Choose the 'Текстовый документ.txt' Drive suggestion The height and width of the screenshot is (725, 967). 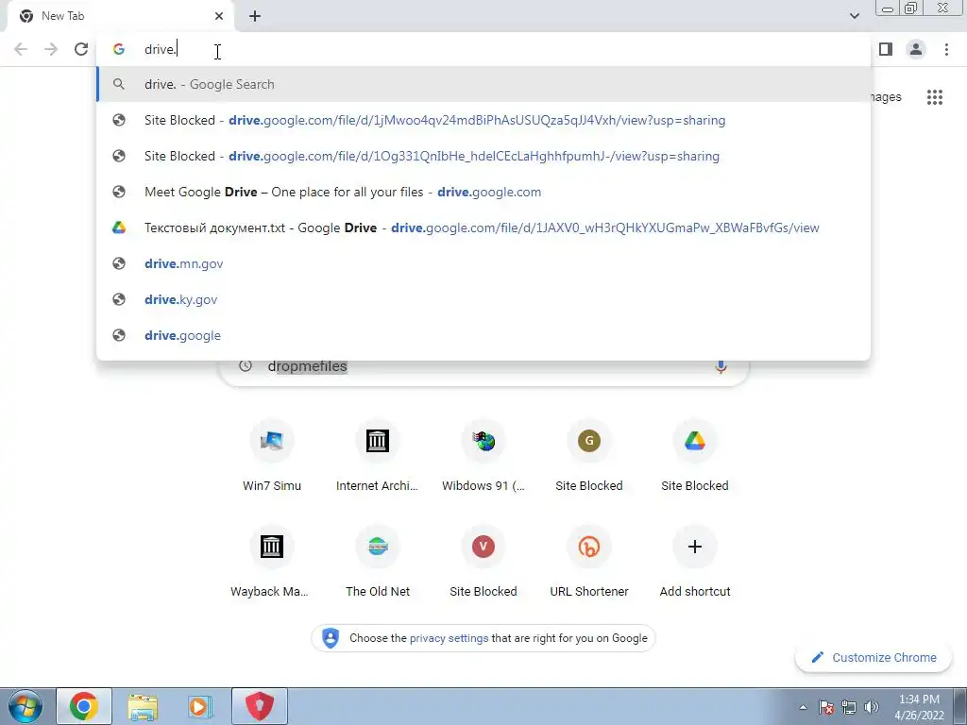coord(483,228)
